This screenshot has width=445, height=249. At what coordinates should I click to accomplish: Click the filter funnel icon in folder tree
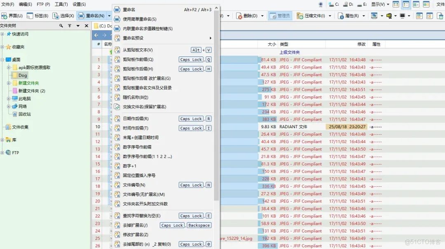coord(70,26)
